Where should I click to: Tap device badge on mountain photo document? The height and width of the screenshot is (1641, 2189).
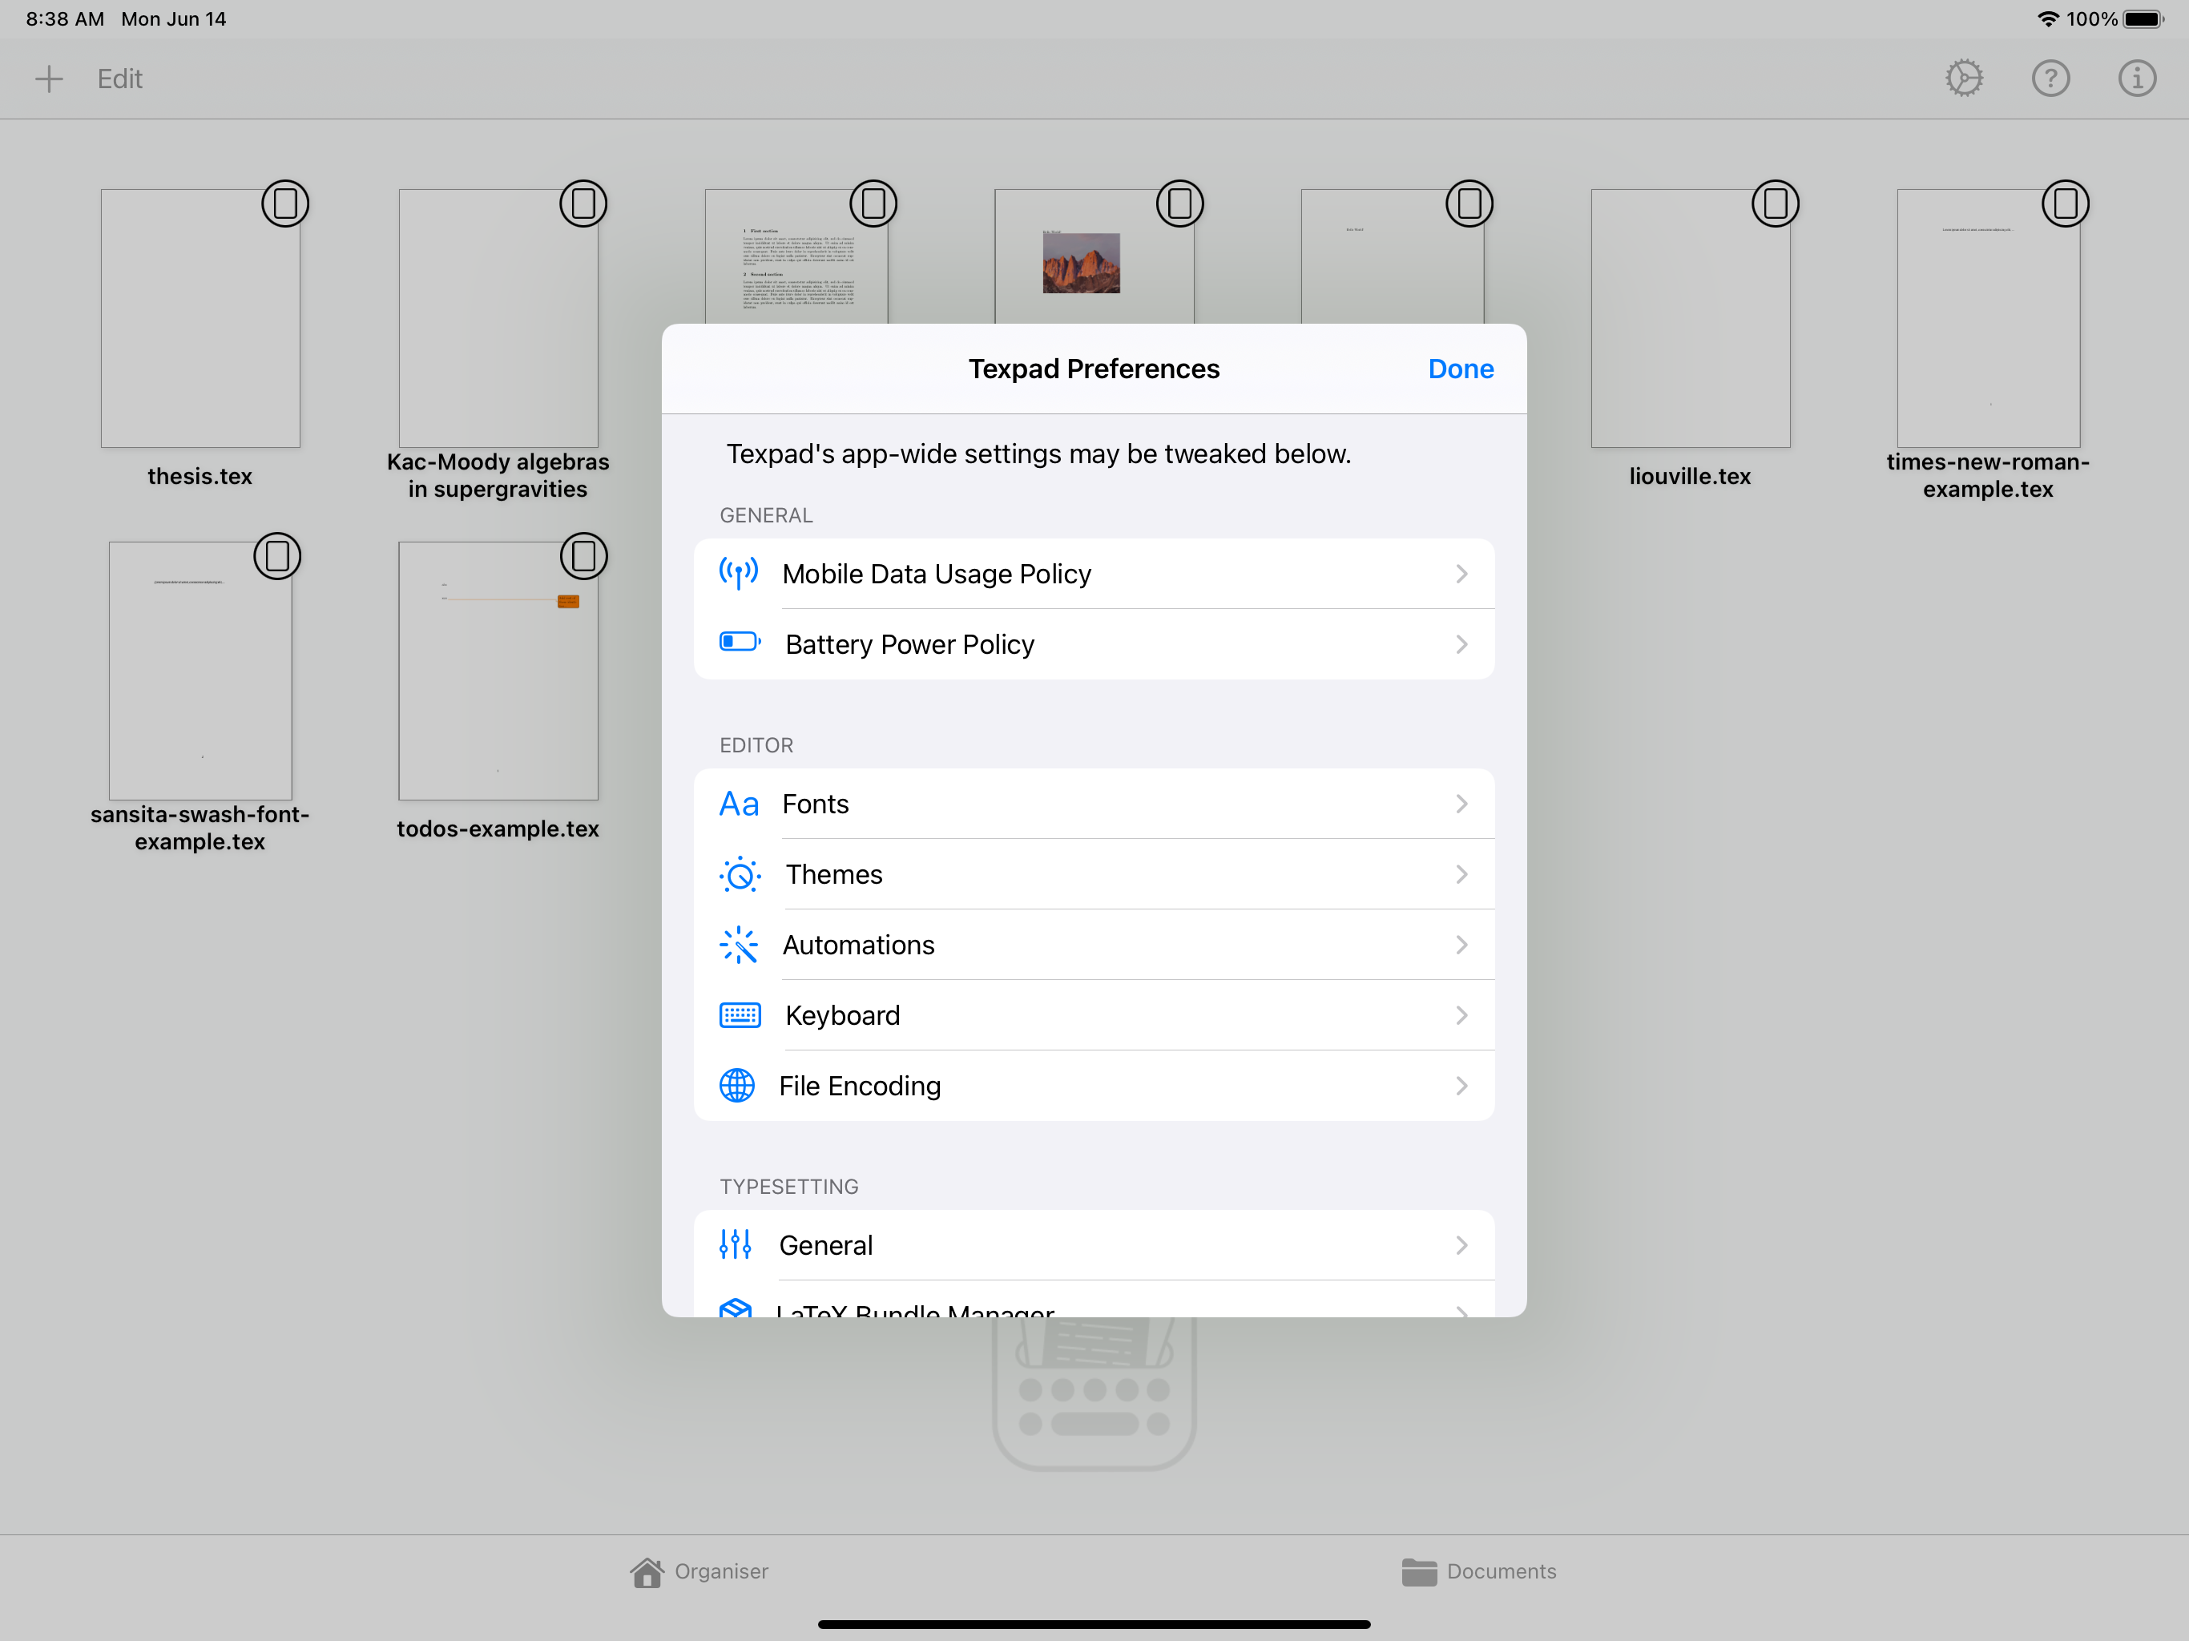(1179, 204)
